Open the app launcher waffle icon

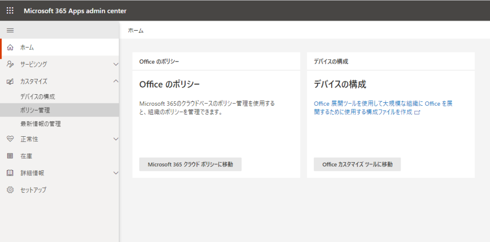pyautogui.click(x=10, y=11)
